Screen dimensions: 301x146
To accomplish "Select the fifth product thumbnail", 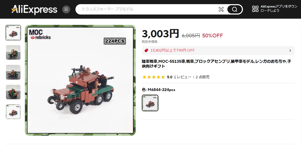I will click(x=13, y=112).
